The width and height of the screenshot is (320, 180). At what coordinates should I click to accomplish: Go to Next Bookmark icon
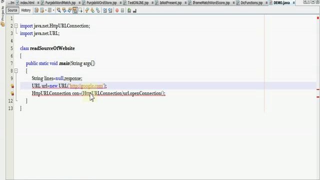92,10
